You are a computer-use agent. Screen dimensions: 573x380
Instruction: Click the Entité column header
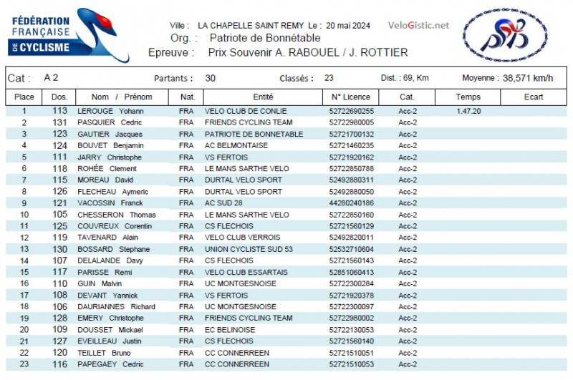[263, 97]
